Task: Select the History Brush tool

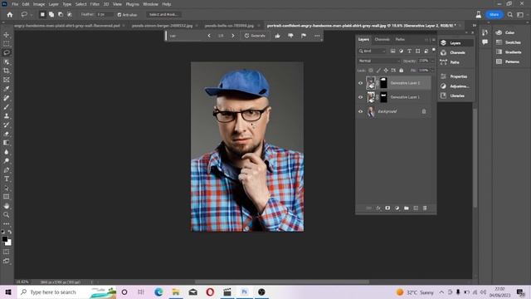Action: tap(7, 125)
